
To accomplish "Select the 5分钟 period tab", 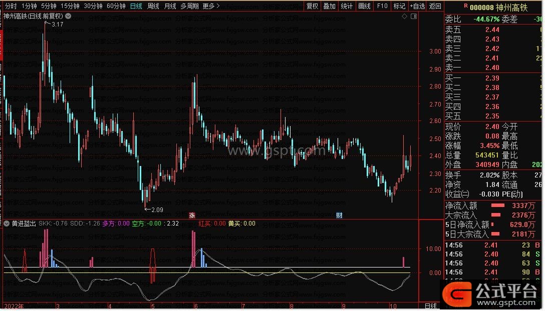I will 48,6.
